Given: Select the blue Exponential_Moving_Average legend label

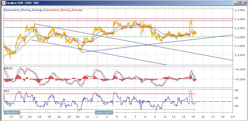Looking at the screenshot, I should 23,10.
